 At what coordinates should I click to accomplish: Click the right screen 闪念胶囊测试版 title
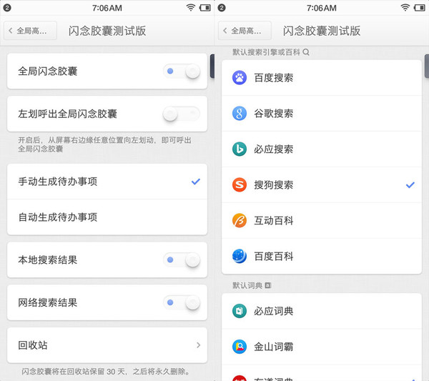(x=322, y=31)
